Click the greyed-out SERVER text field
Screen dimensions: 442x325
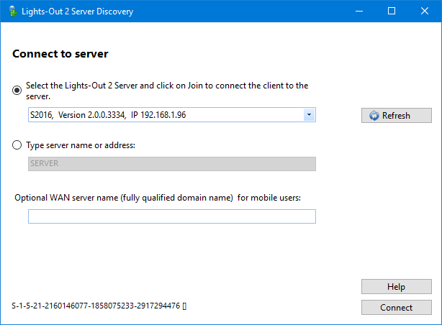171,163
